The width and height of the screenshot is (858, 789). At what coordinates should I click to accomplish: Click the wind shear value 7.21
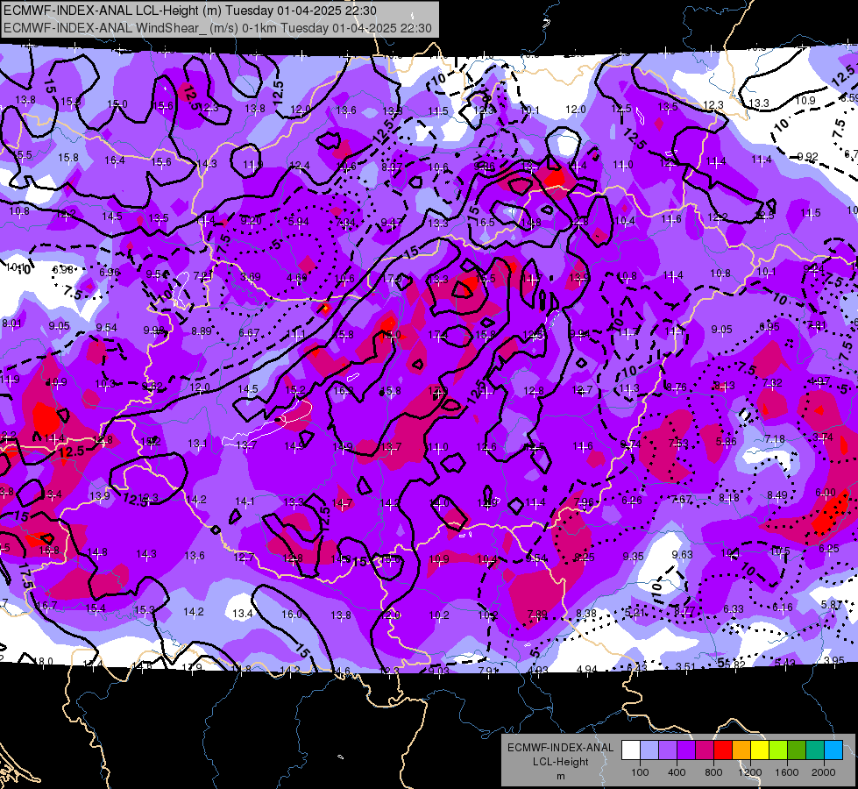pos(203,275)
